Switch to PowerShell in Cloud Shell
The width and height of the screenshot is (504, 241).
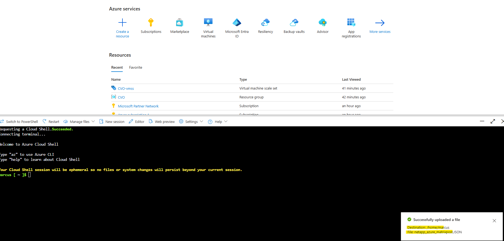19,122
